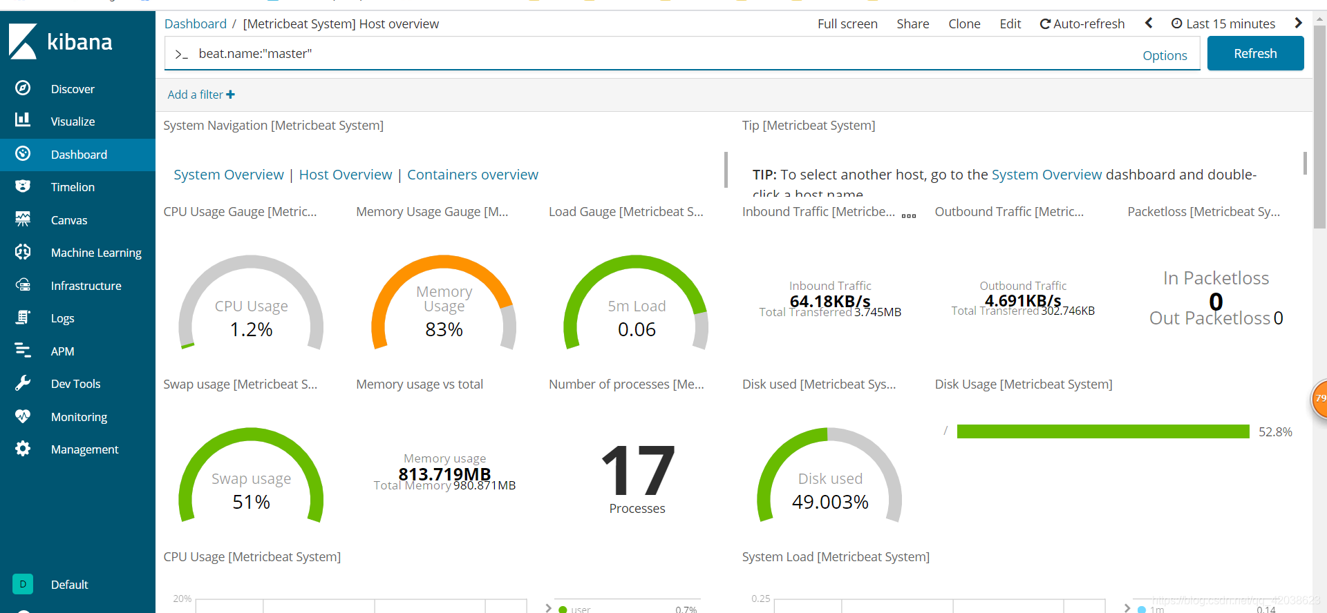The image size is (1327, 613).
Task: Click the query prompt icon in search bar
Action: (181, 54)
